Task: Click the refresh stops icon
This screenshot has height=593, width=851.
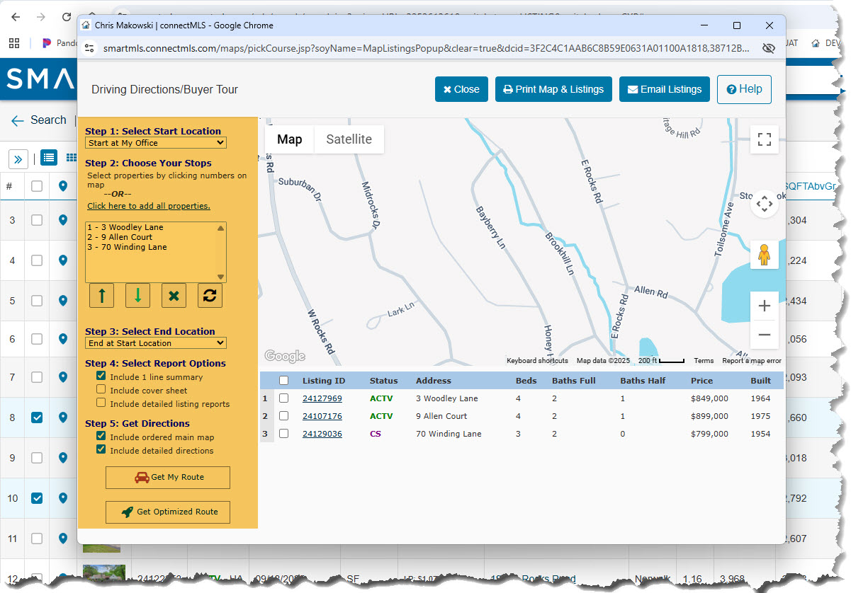Action: (210, 296)
